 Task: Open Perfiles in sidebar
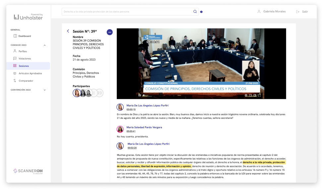pyautogui.click(x=23, y=51)
